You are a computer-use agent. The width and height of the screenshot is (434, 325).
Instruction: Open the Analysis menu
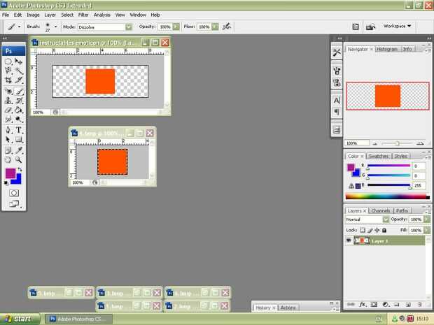click(102, 15)
